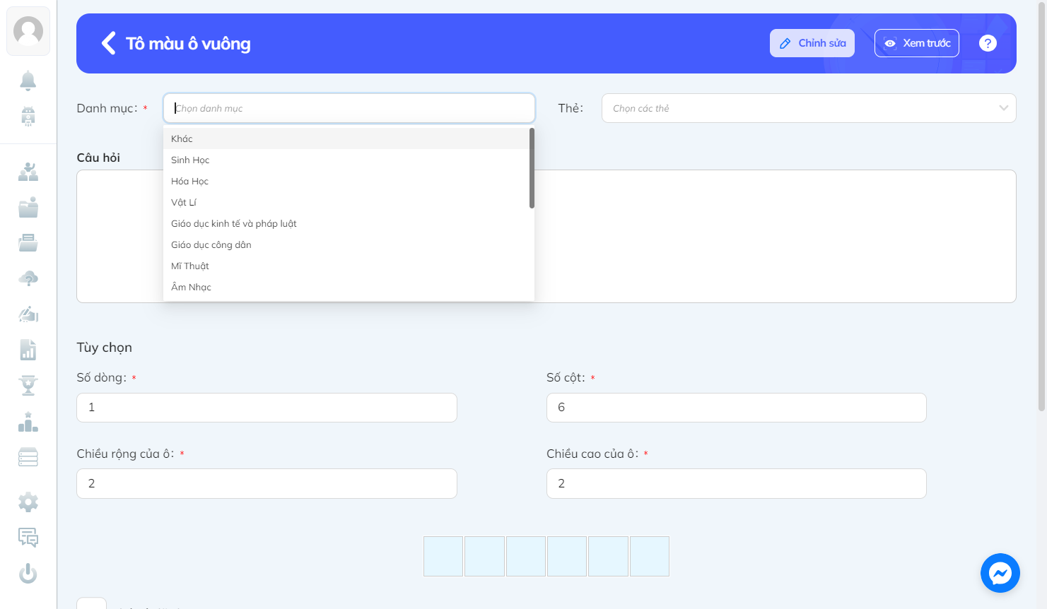Open the cloud question icon in sidebar
1047x609 pixels.
[x=28, y=278]
